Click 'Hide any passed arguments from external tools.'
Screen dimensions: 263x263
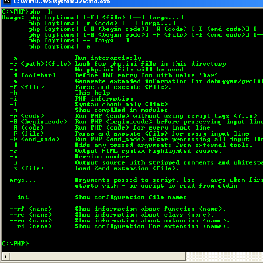(164, 145)
